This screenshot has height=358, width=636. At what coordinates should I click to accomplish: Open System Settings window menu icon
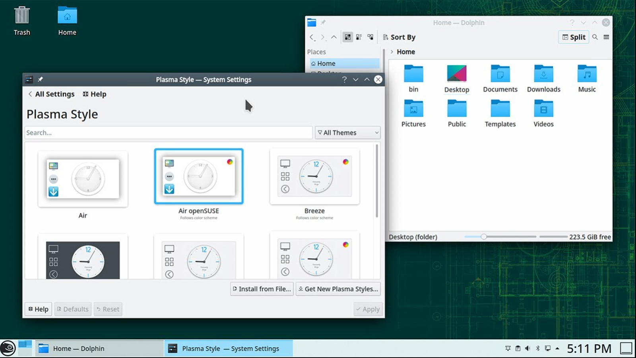[29, 80]
